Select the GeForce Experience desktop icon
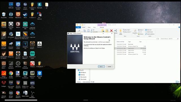Screen dimensions: 181x102 pyautogui.click(x=11, y=65)
